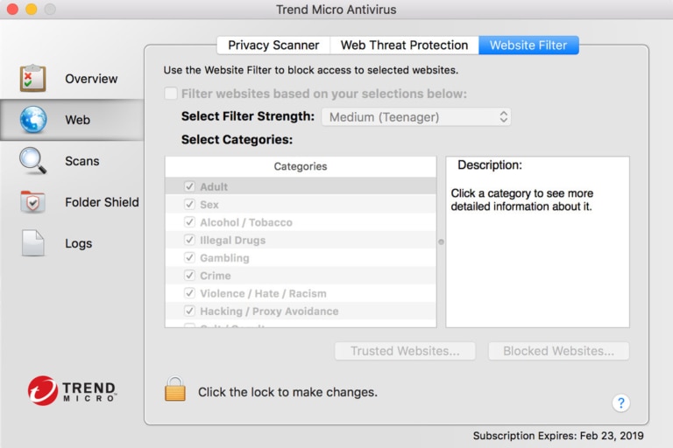Select the Website Filter tab
This screenshot has height=448, width=673.
[x=528, y=45]
